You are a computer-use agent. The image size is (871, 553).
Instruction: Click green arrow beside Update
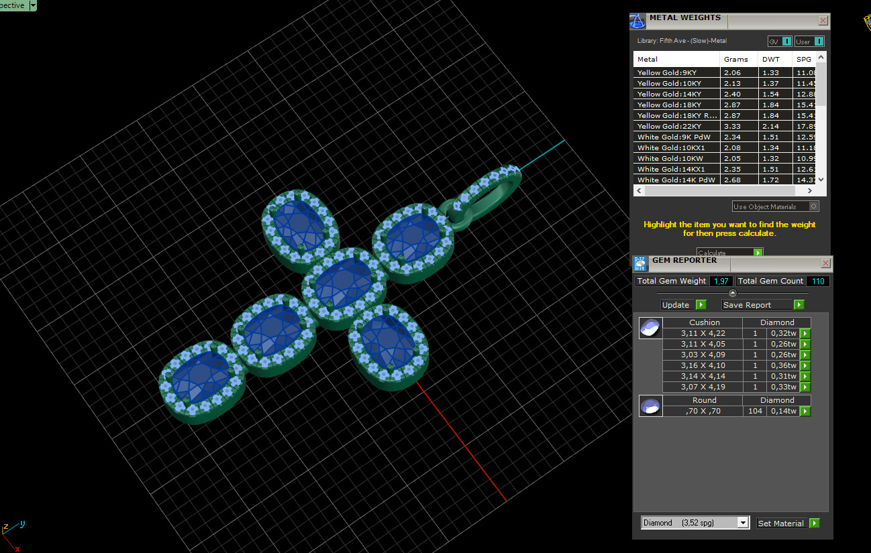click(701, 304)
